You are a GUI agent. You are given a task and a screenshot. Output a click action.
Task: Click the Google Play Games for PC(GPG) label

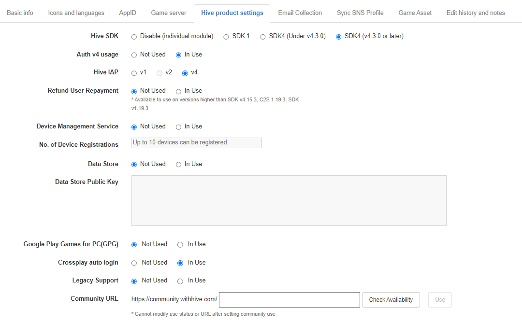(71, 244)
